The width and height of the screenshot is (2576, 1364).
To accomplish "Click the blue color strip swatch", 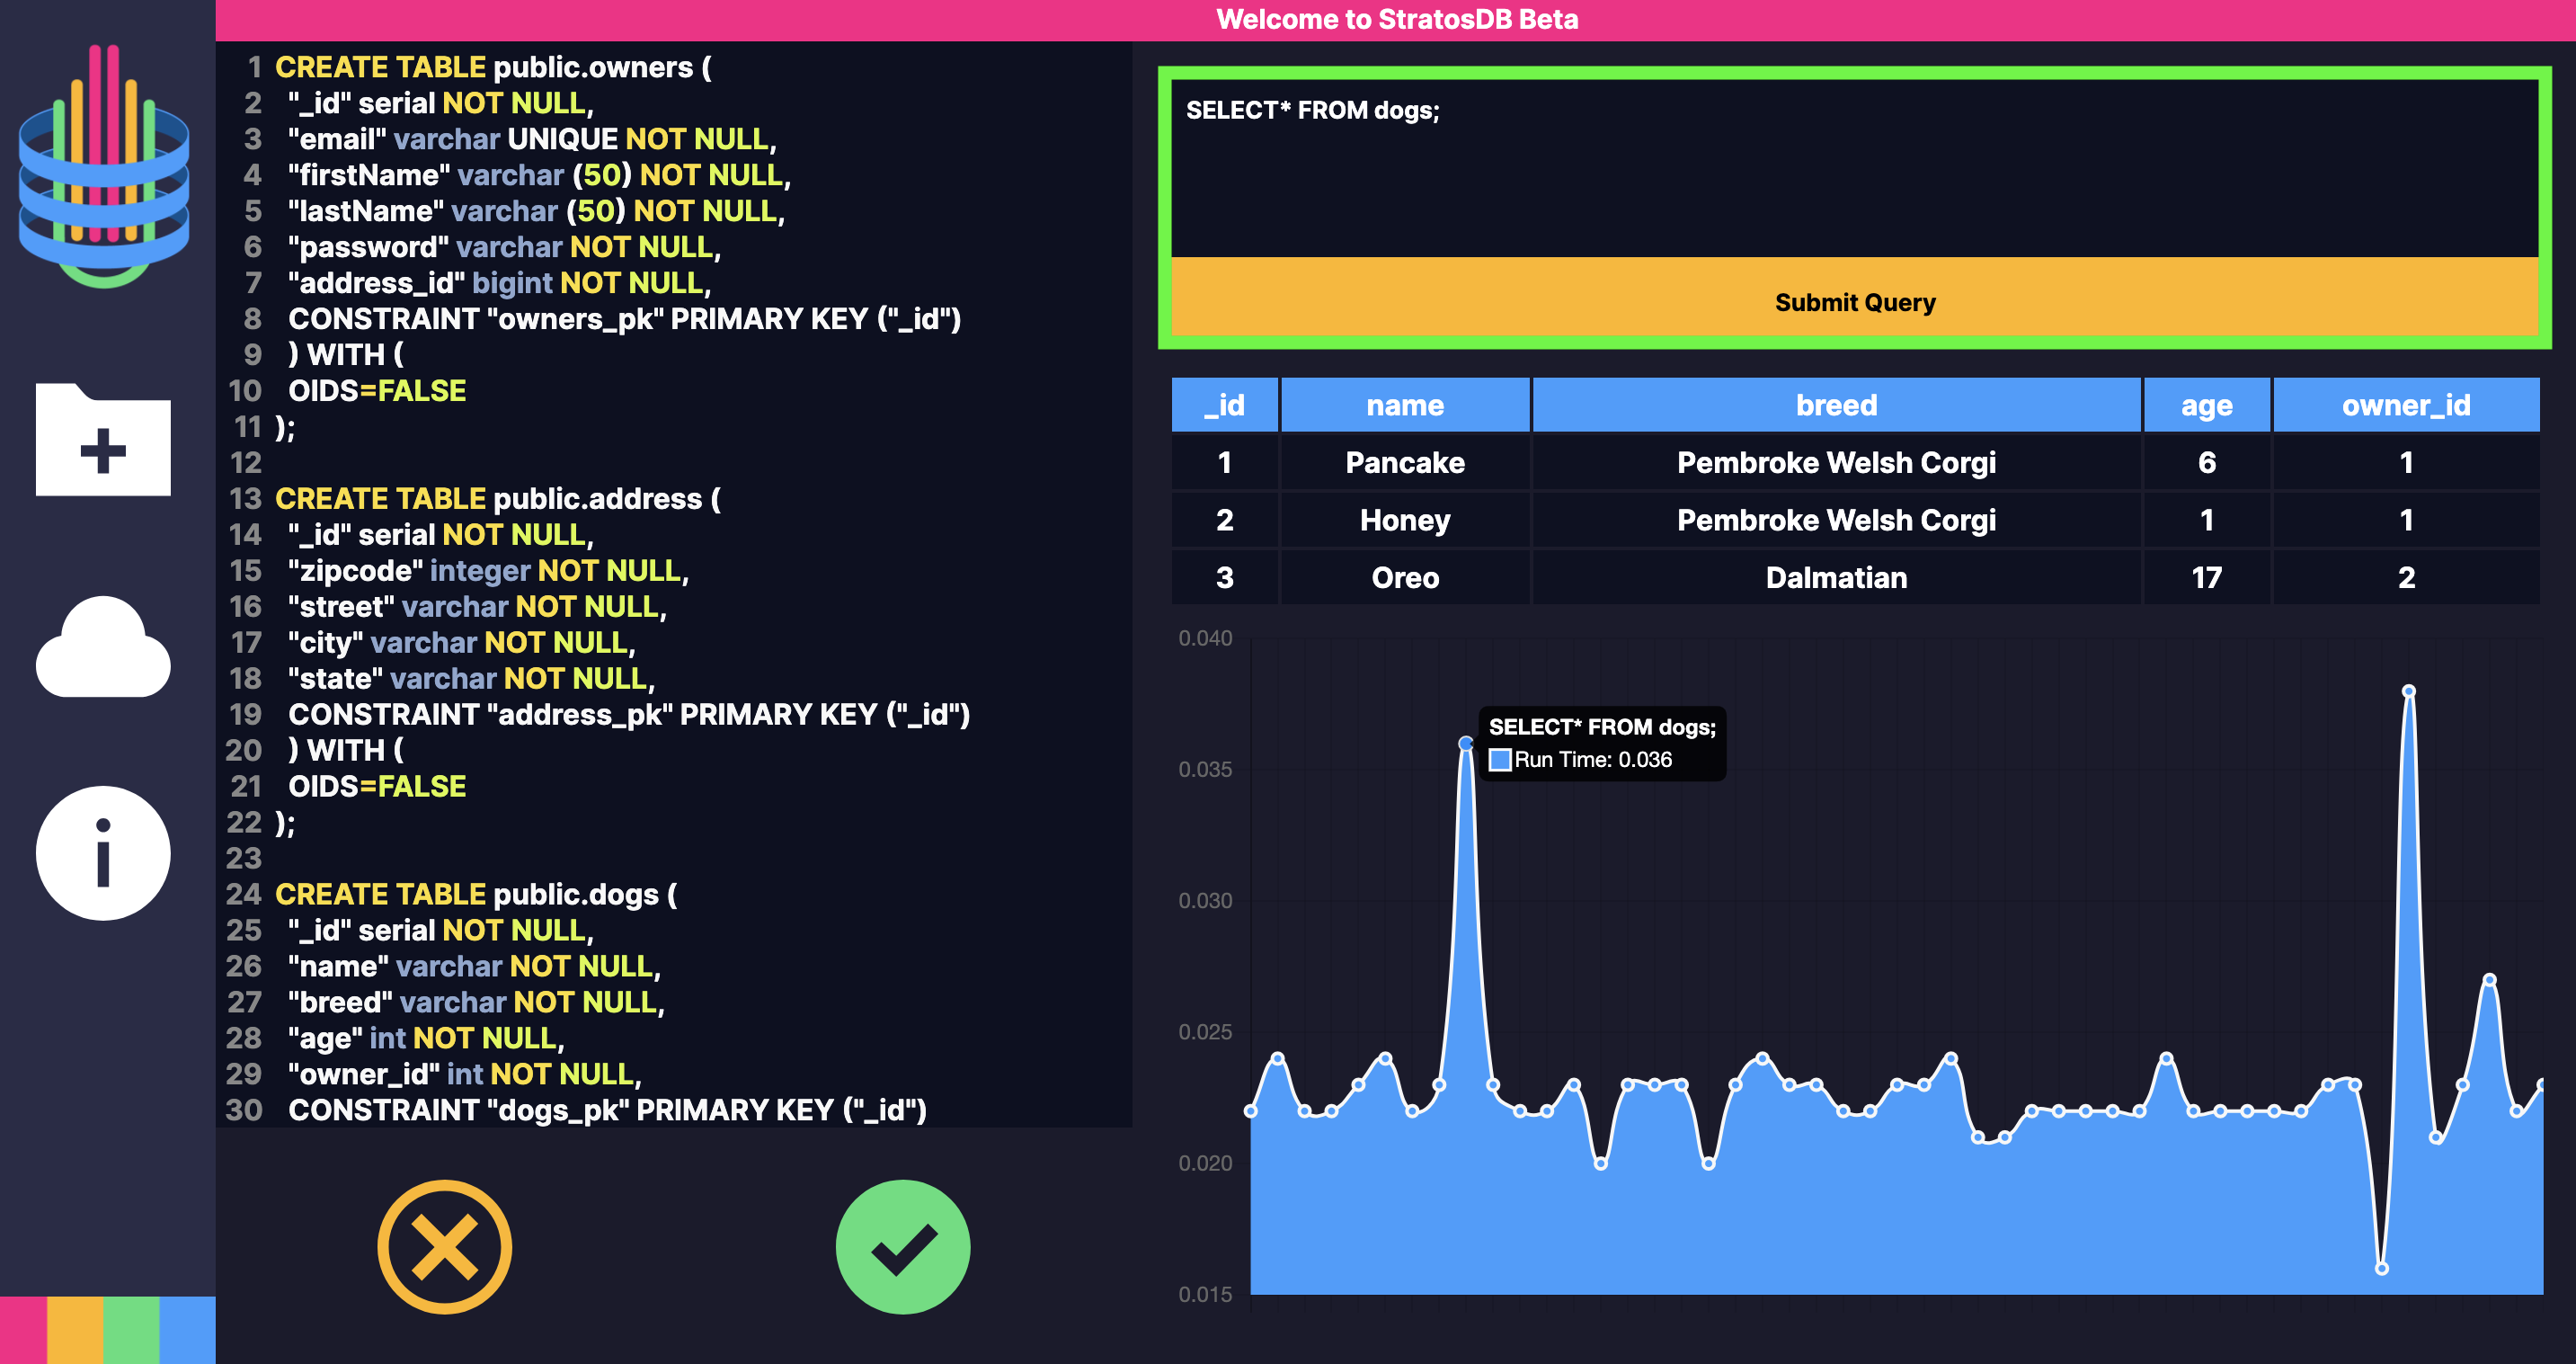I will pyautogui.click(x=187, y=1330).
